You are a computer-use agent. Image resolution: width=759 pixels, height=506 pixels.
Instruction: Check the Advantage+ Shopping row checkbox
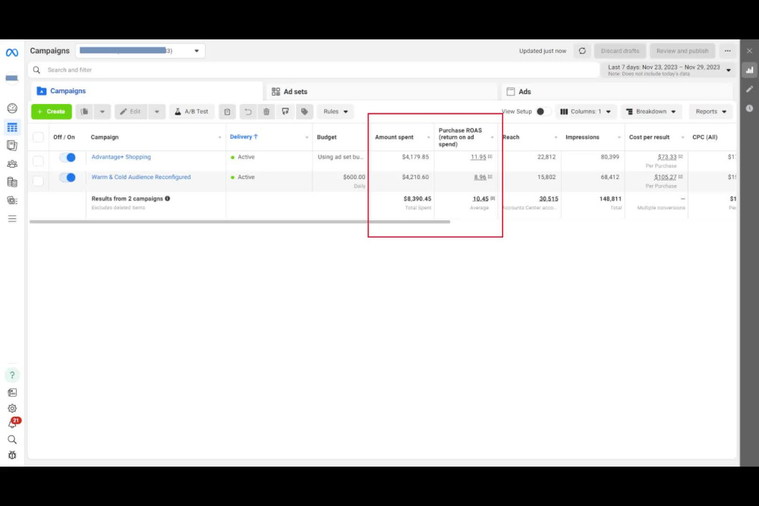pyautogui.click(x=38, y=160)
